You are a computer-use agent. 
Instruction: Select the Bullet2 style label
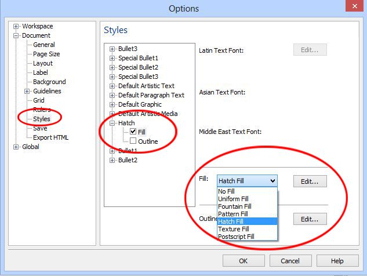(128, 160)
